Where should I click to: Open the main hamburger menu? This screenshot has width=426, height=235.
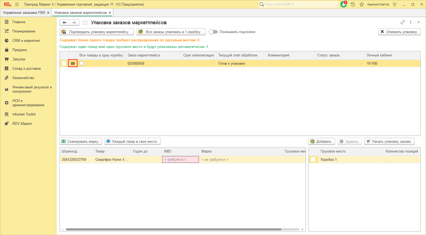pyautogui.click(x=17, y=5)
